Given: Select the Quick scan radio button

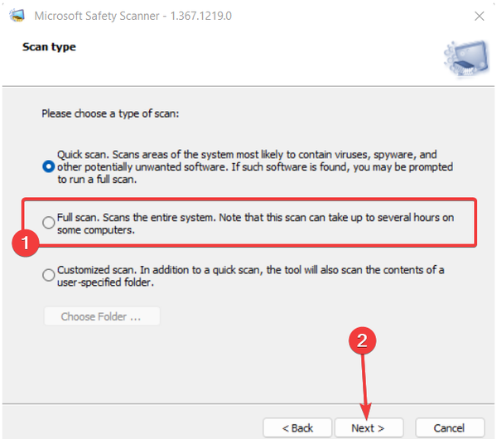Looking at the screenshot, I should tap(48, 166).
